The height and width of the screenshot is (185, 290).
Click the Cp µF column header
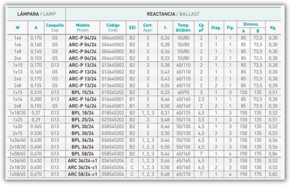[201, 27]
